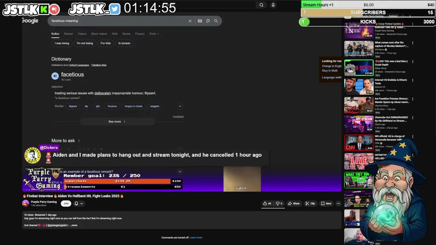Switch to the Web search tab
The width and height of the screenshot is (436, 245).
[115, 34]
